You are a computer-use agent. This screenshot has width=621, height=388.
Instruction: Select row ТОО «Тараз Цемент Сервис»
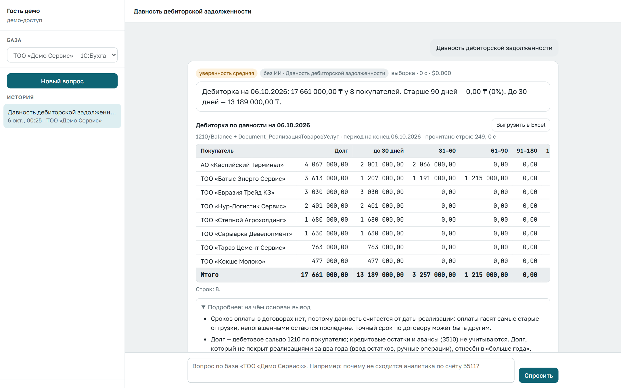[373, 247]
